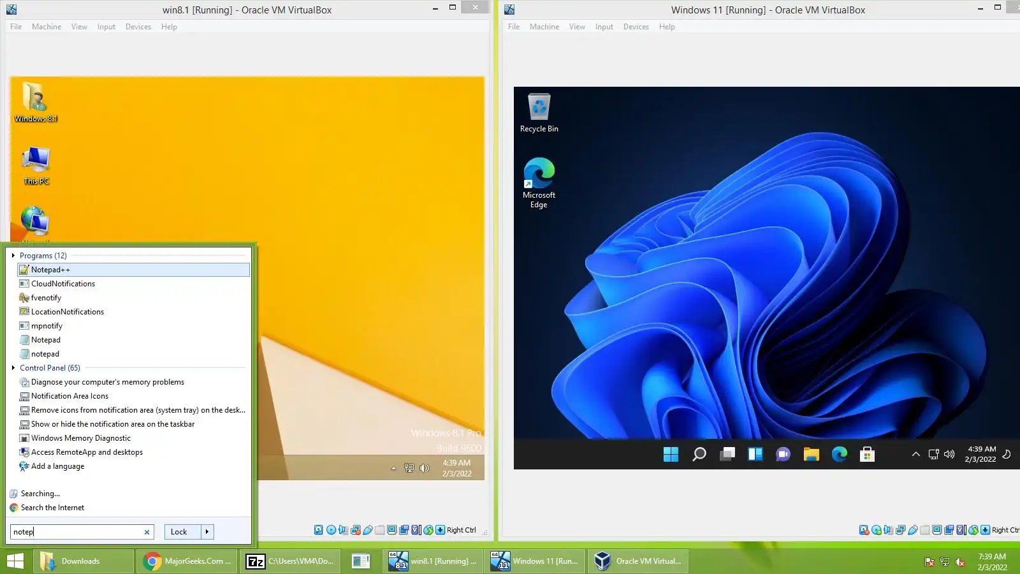This screenshot has height=574, width=1020.
Task: Click display indicator in win8.1 VM status bar
Action: 392,530
